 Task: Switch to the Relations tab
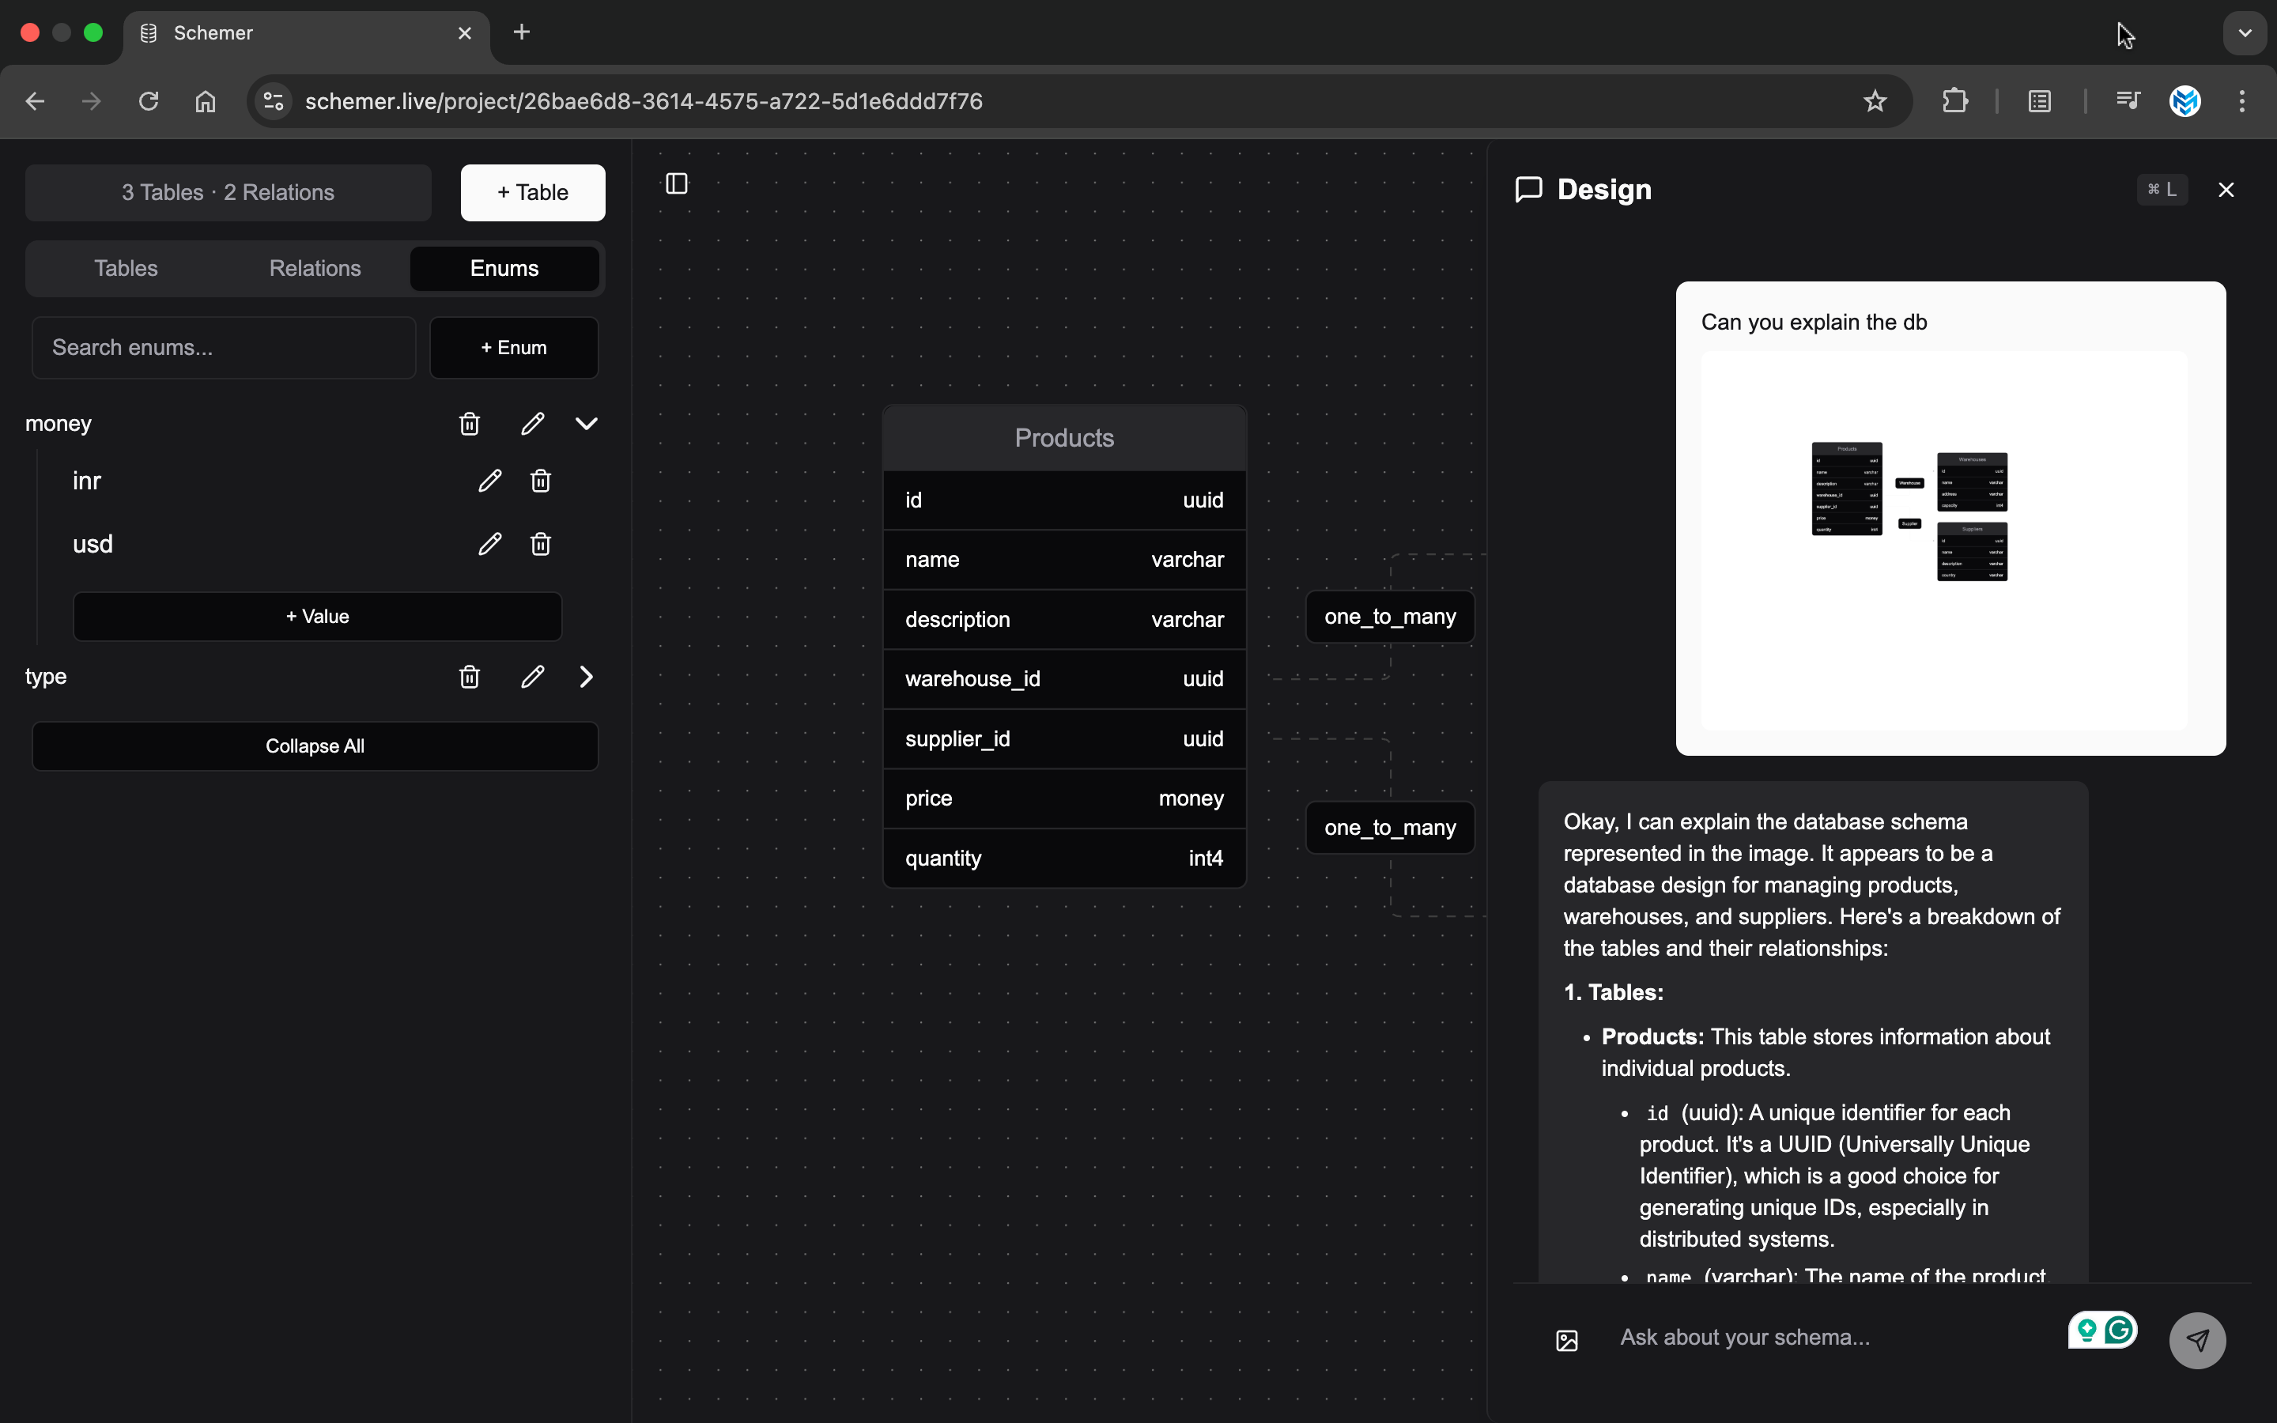pyautogui.click(x=315, y=268)
